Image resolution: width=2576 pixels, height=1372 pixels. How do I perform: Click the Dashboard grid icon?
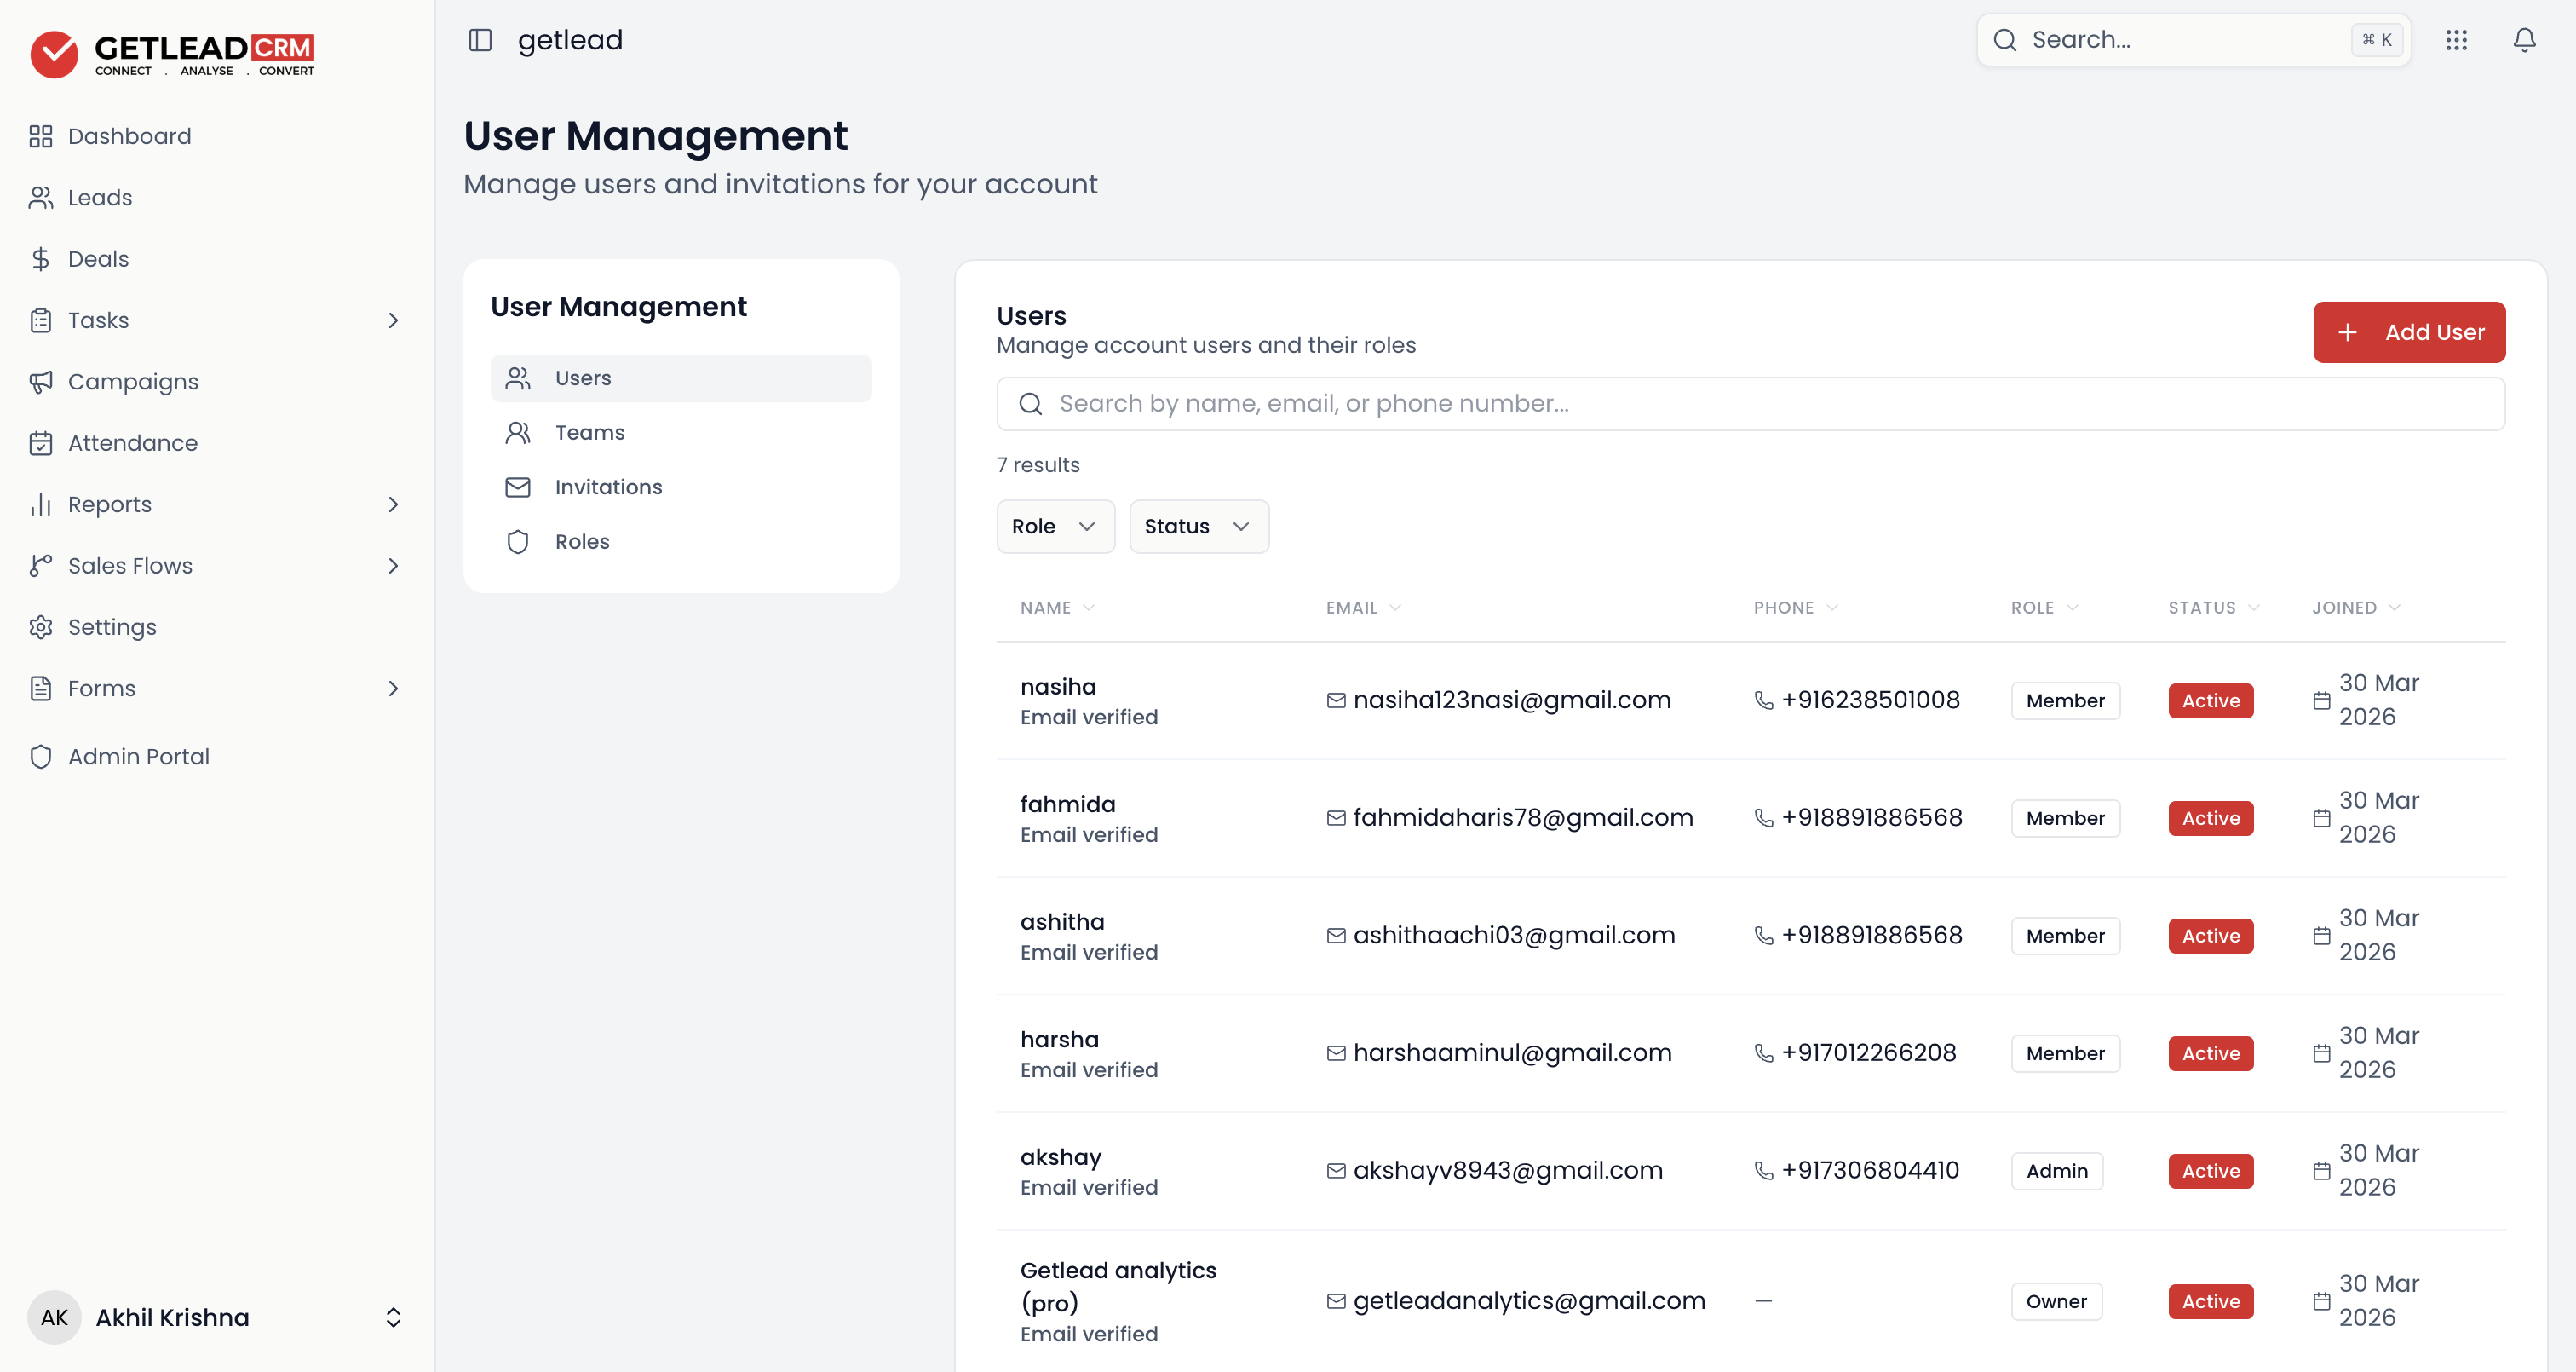[x=41, y=136]
